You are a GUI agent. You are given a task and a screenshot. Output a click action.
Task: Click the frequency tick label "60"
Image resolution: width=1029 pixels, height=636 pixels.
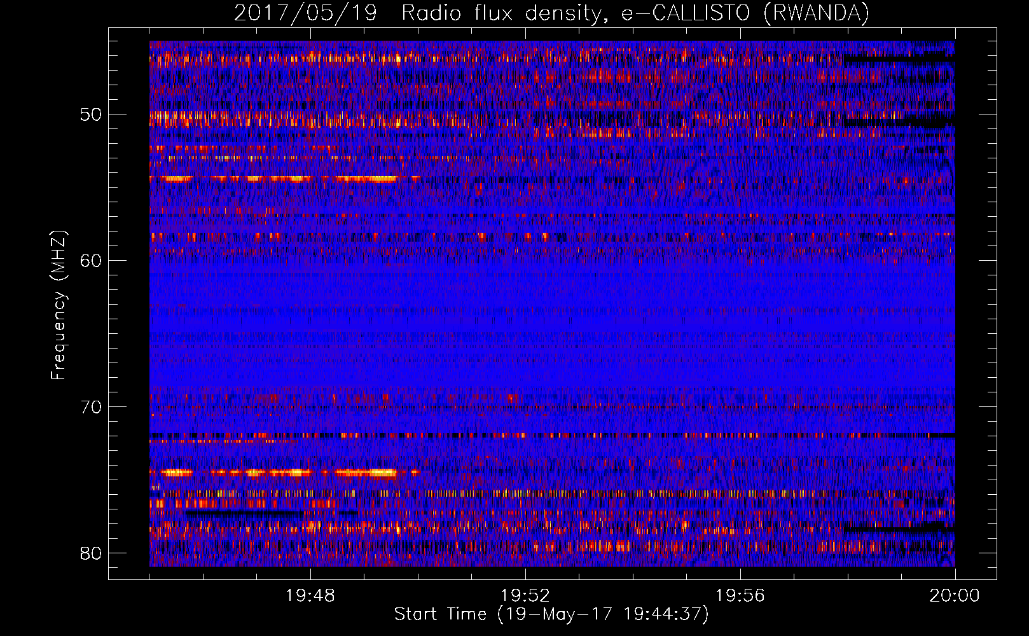pyautogui.click(x=91, y=261)
